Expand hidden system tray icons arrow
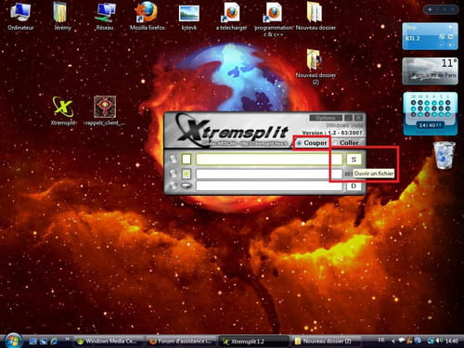464x348 pixels. click(x=393, y=342)
